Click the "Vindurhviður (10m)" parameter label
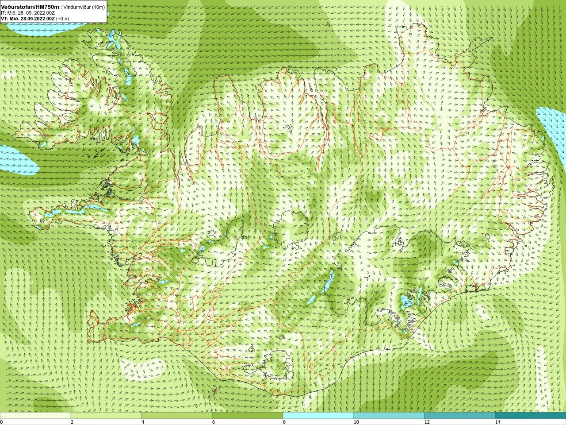The image size is (566, 425). (84, 7)
